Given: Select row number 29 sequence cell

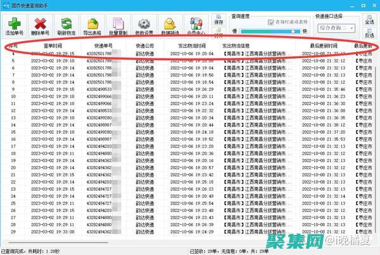Looking at the screenshot, I should pos(13,232).
